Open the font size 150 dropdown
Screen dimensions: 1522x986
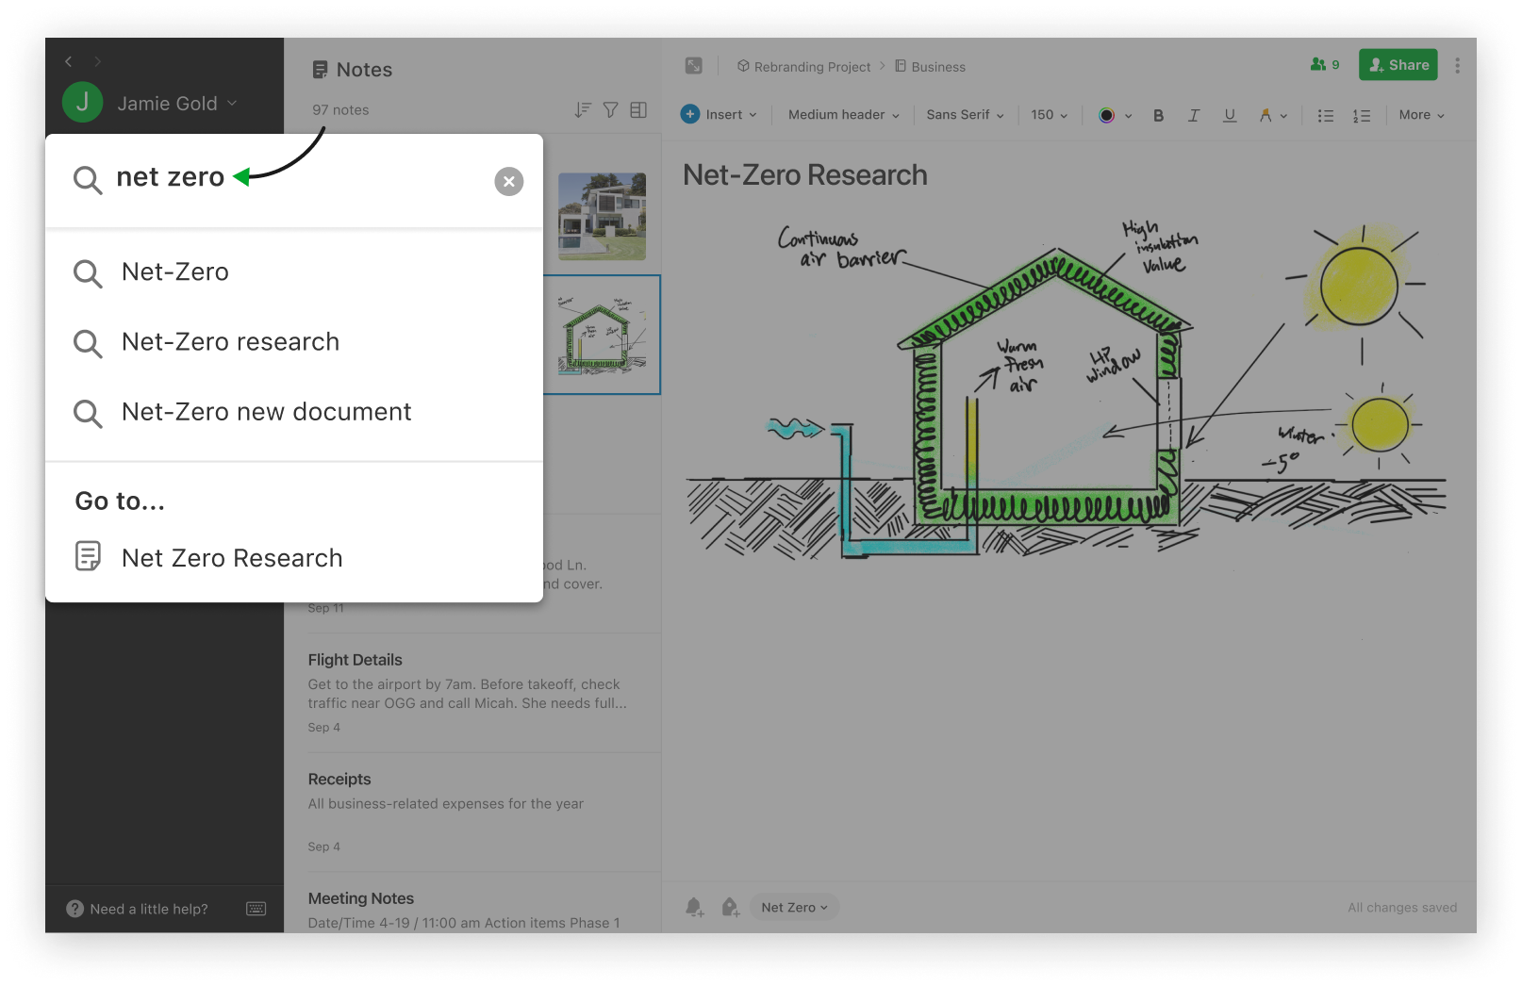[x=1049, y=114]
